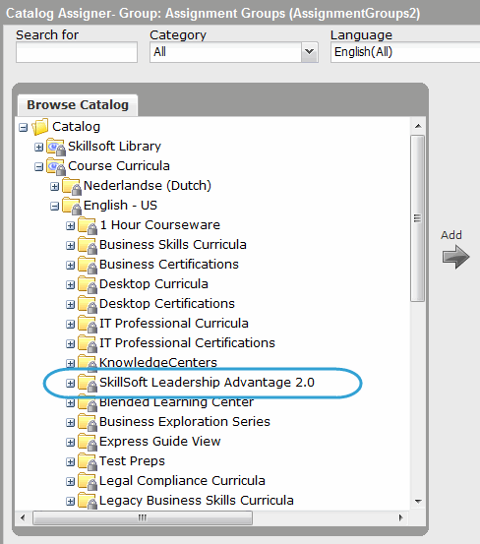Click the Business Certifications folder icon
The height and width of the screenshot is (544, 480).
88,265
